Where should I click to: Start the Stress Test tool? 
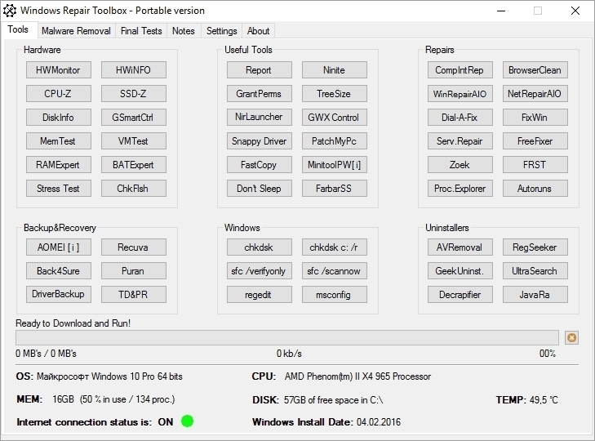tap(59, 189)
